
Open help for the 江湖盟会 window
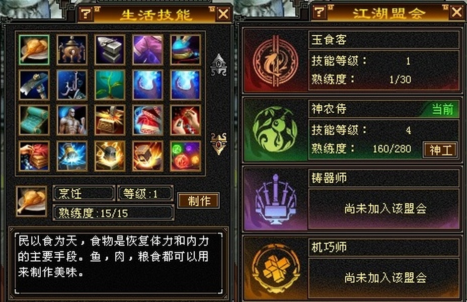320,12
